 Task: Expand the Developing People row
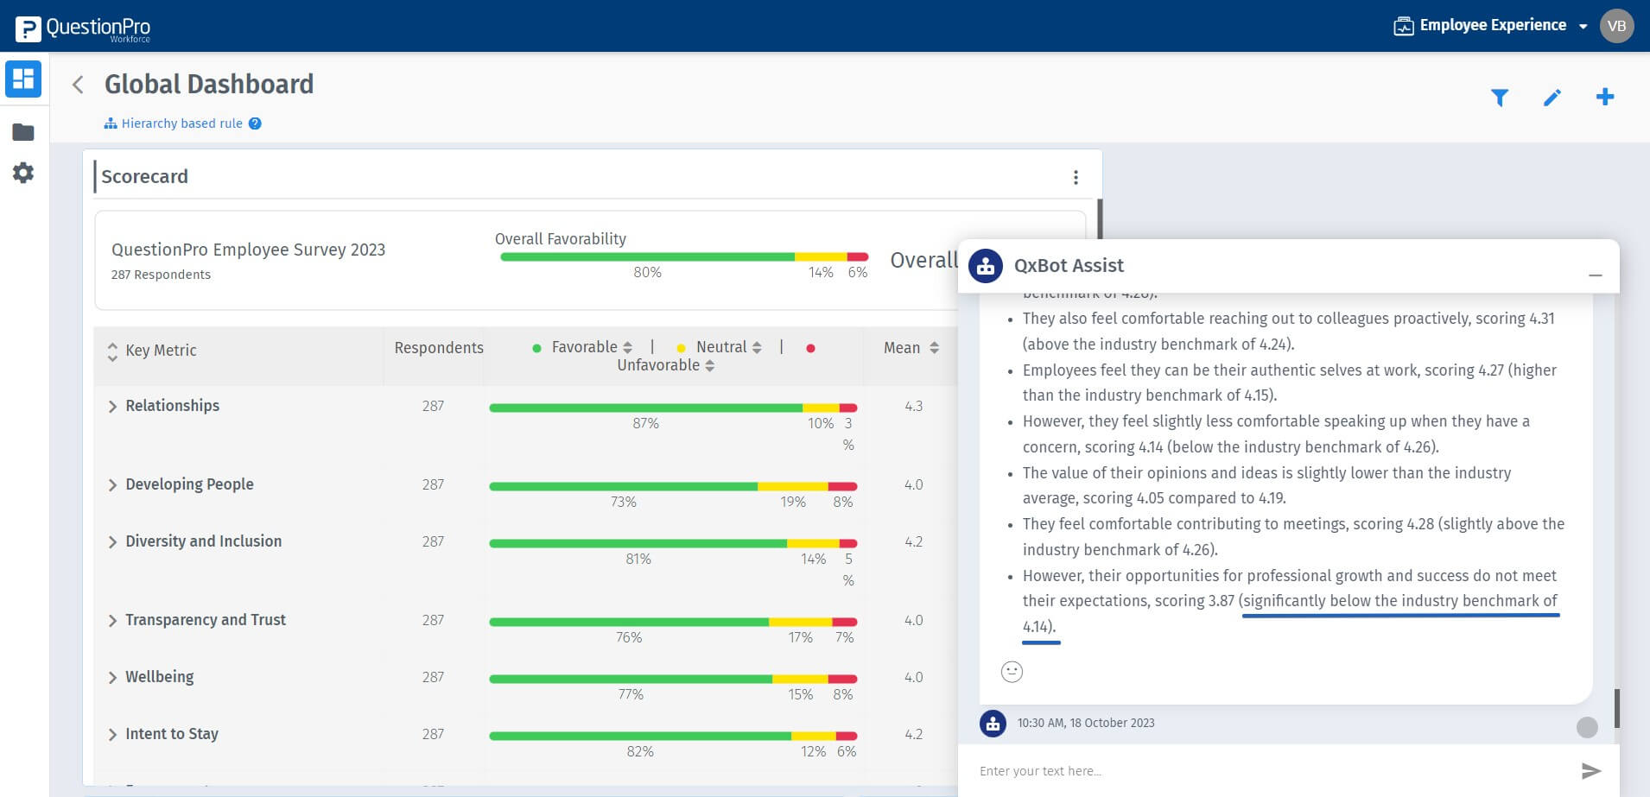[x=112, y=485]
